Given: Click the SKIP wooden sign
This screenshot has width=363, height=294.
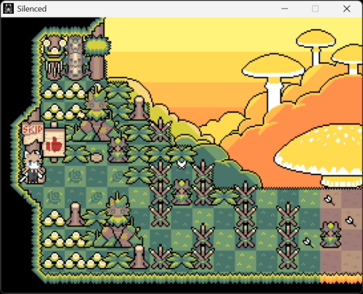Looking at the screenshot, I should click(x=33, y=133).
